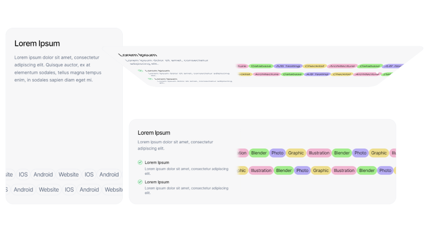Click the upper green check icon in the bottom-right card
Screen dimensions: 427x234
click(140, 162)
